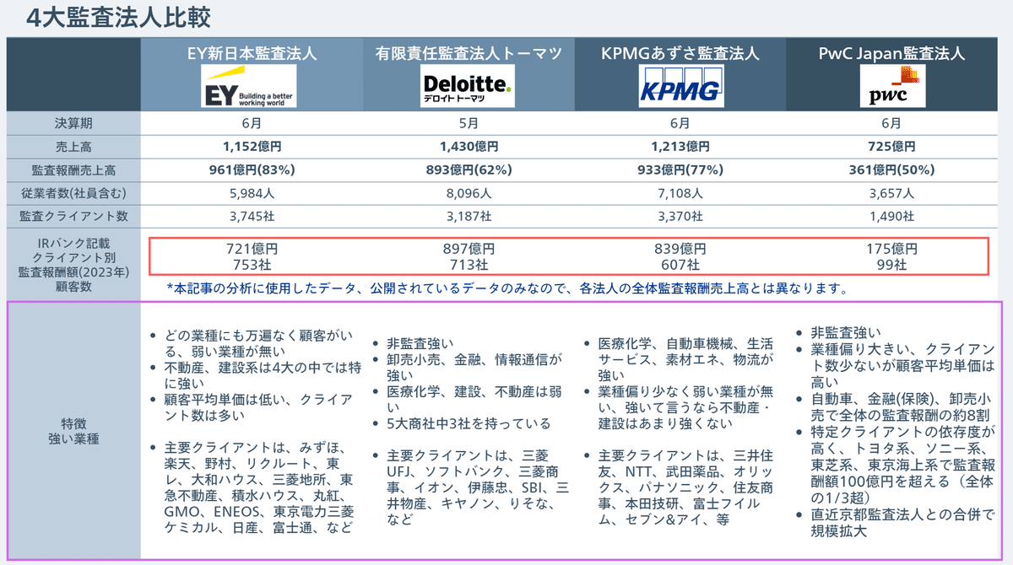Screen dimensions: 1013x565
Task: Select the IR bank value 721億円
Action: (x=252, y=249)
